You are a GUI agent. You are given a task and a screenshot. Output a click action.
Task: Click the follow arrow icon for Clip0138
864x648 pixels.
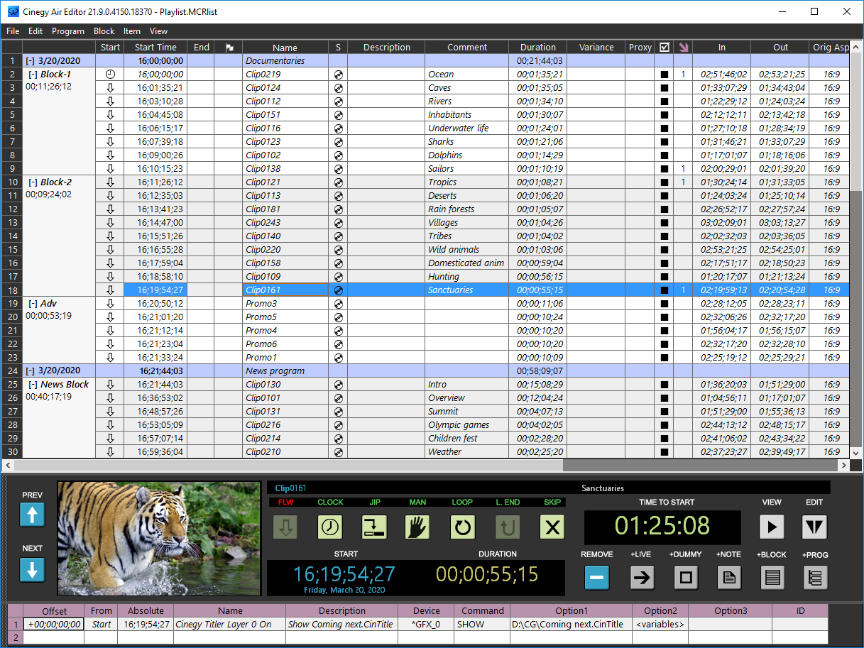pos(109,169)
